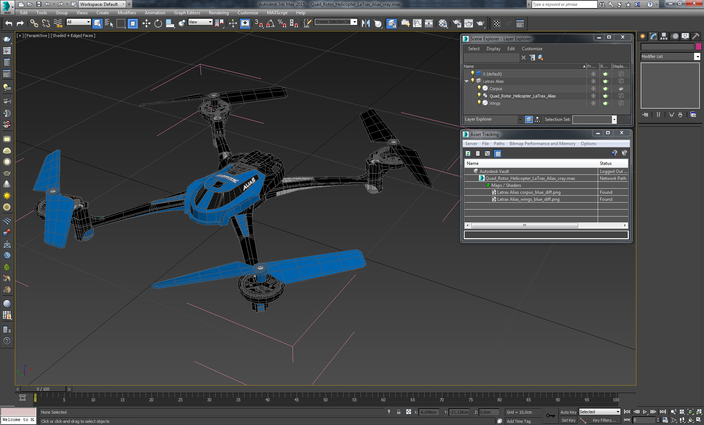Select Latrax Alias corpus_blue_diff.png asset

pos(528,192)
